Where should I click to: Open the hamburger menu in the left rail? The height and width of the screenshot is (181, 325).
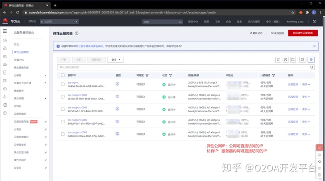click(5, 31)
